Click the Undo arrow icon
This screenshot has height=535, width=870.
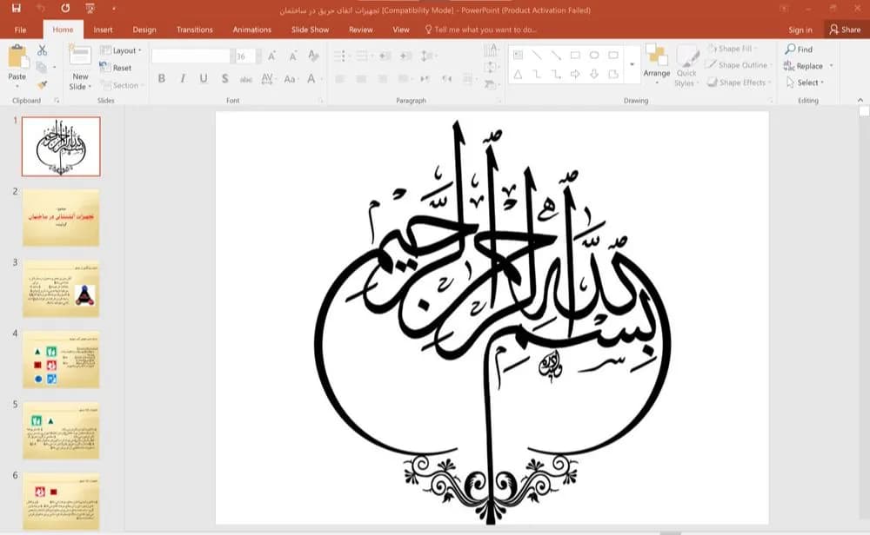point(41,9)
